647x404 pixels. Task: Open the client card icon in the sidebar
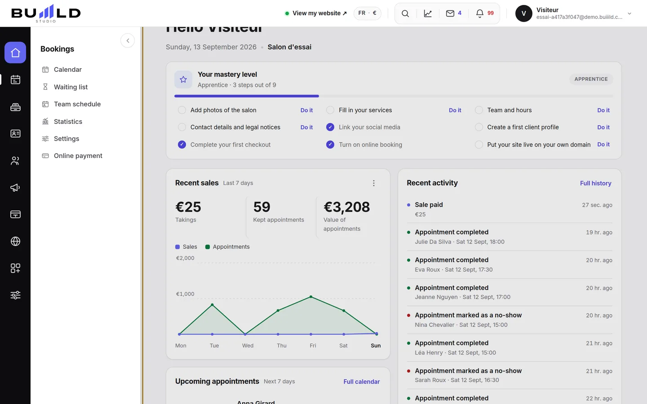click(15, 134)
